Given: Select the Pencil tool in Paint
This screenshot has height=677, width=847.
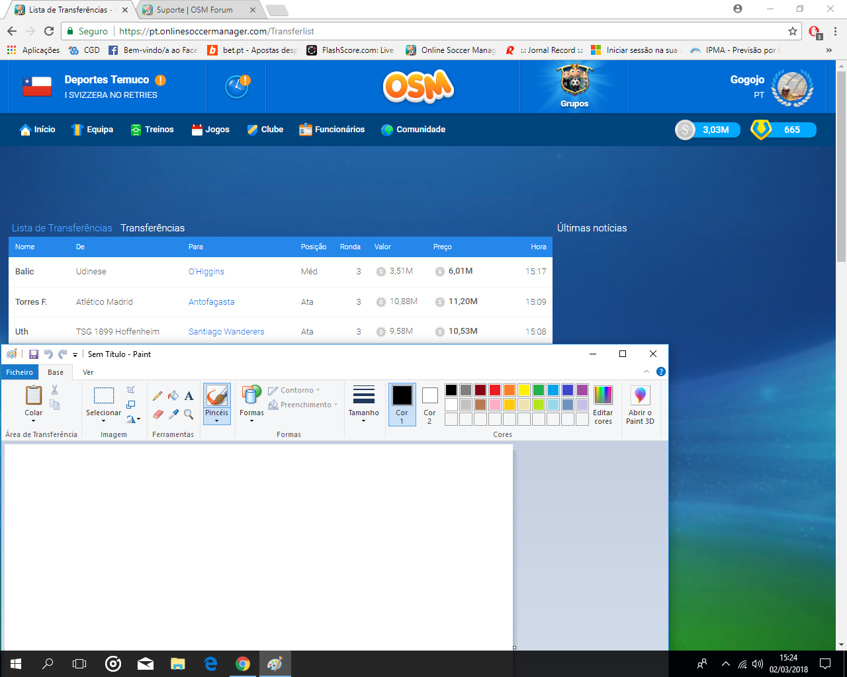Looking at the screenshot, I should 157,396.
